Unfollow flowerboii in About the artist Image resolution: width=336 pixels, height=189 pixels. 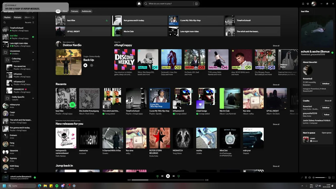coord(326,84)
